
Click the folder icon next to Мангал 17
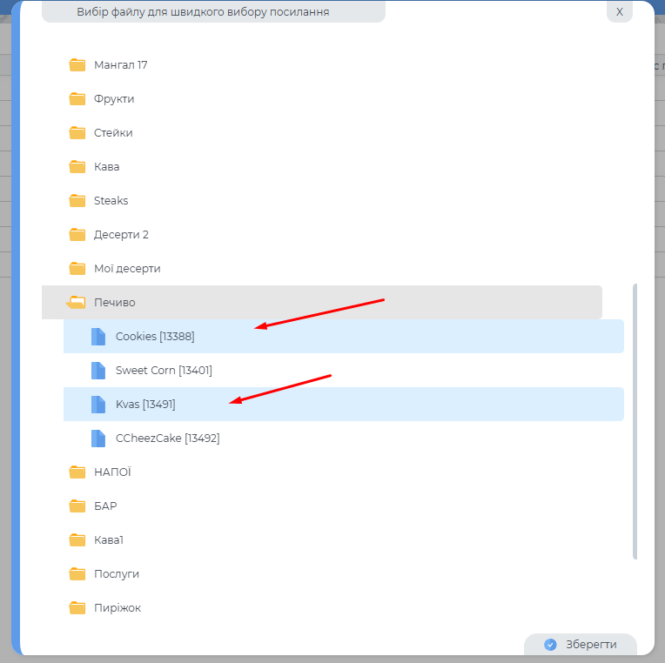(77, 65)
